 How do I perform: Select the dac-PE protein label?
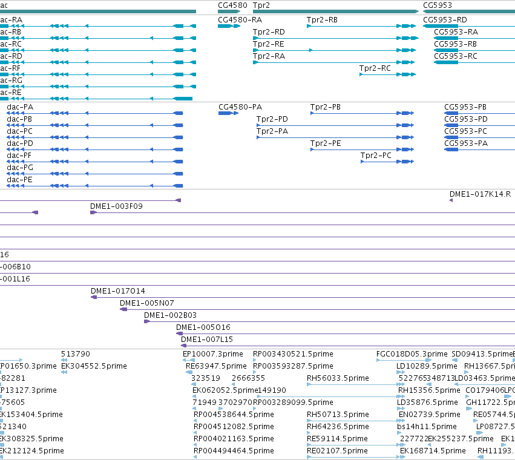click(x=20, y=180)
